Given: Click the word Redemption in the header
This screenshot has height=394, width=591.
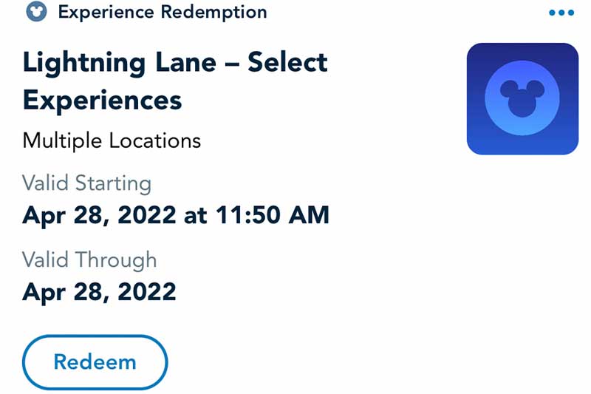Looking at the screenshot, I should (214, 13).
